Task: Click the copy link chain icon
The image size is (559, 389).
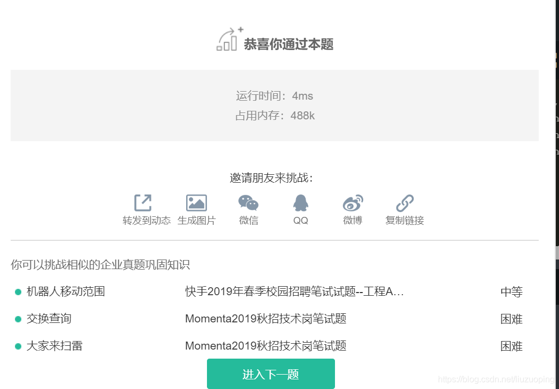Action: [405, 203]
